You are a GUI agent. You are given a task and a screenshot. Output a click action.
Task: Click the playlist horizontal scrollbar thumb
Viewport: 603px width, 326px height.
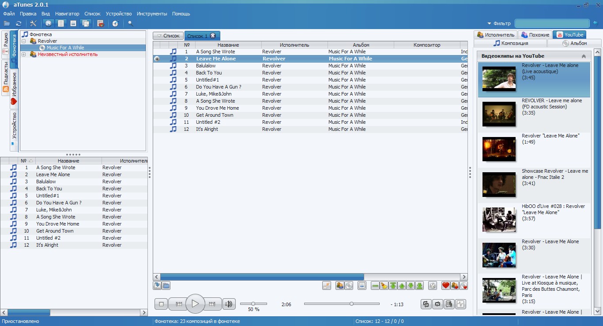point(262,277)
